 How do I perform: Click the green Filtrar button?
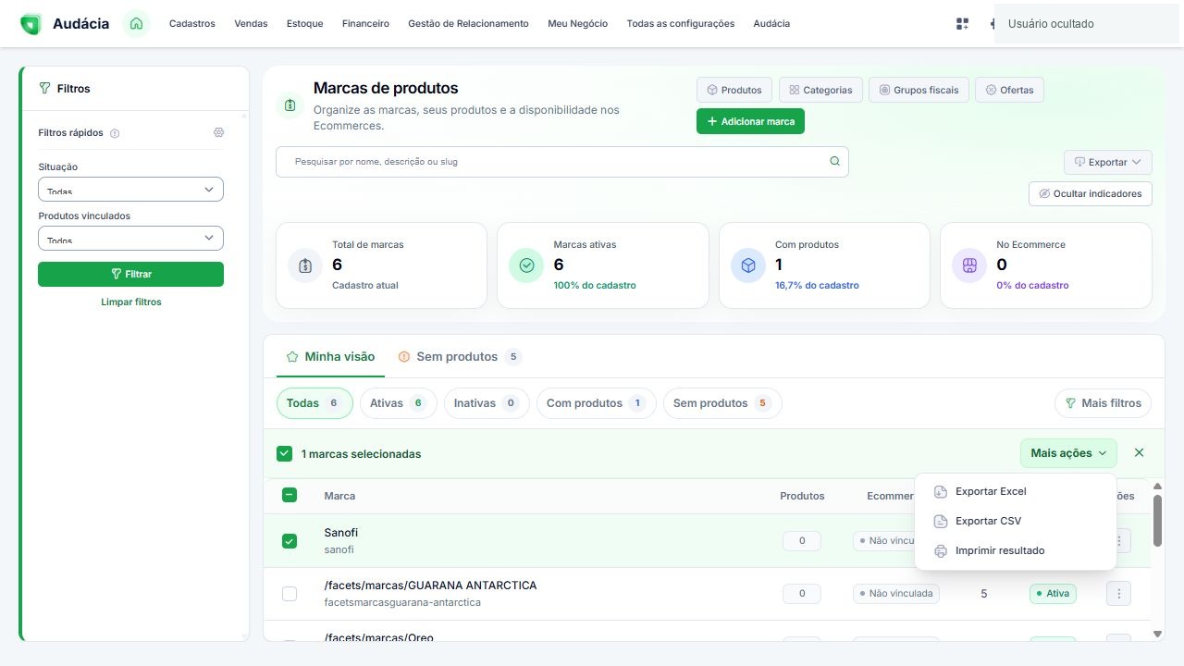point(130,274)
